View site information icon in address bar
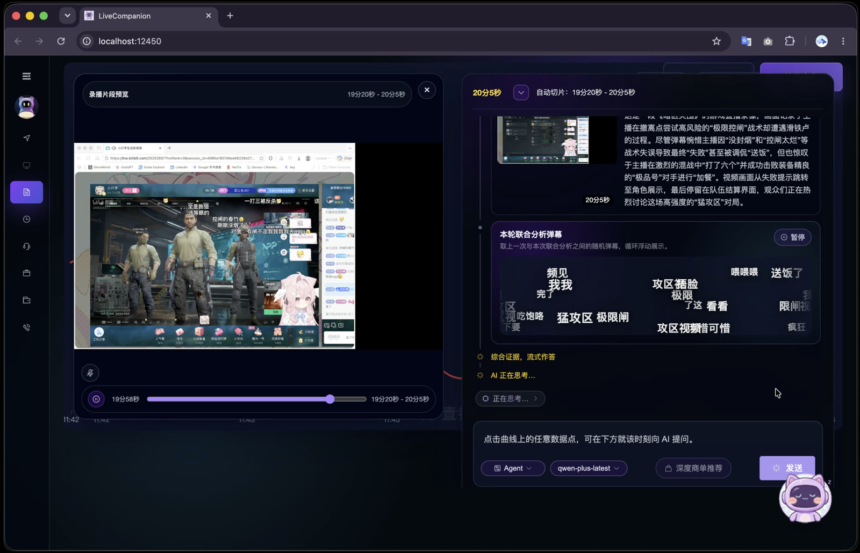This screenshot has width=860, height=553. point(87,41)
